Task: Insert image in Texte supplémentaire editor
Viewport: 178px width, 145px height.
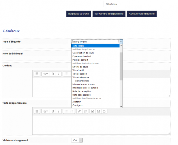Action: [93, 111]
